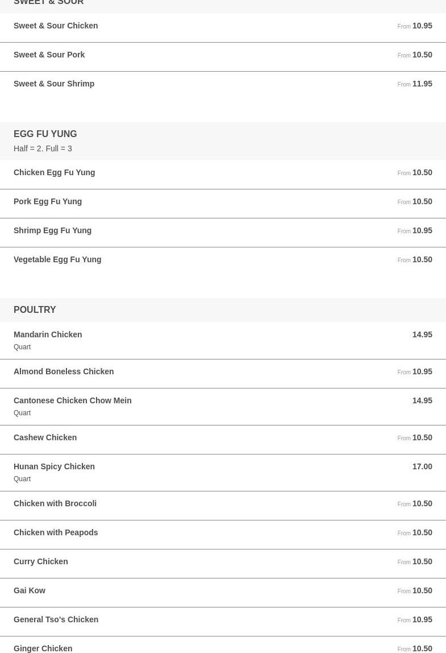Pick Chicken with Broccoli
This screenshot has width=446, height=653.
click(223, 506)
